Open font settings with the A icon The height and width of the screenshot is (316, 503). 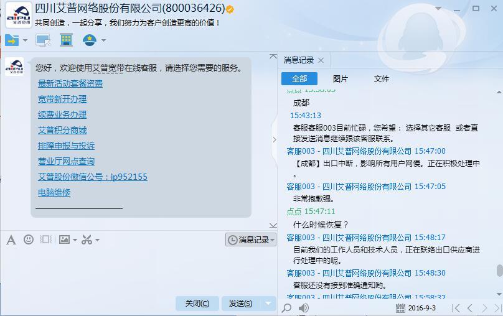tap(11, 239)
